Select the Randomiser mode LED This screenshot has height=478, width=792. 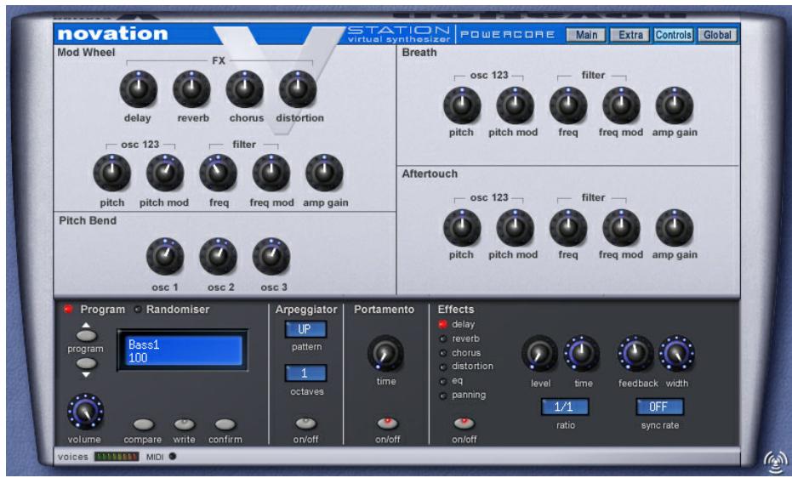tap(138, 310)
